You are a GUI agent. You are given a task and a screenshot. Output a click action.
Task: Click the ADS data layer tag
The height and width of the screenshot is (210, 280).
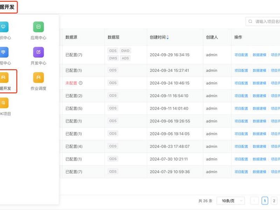pyautogui.click(x=125, y=58)
